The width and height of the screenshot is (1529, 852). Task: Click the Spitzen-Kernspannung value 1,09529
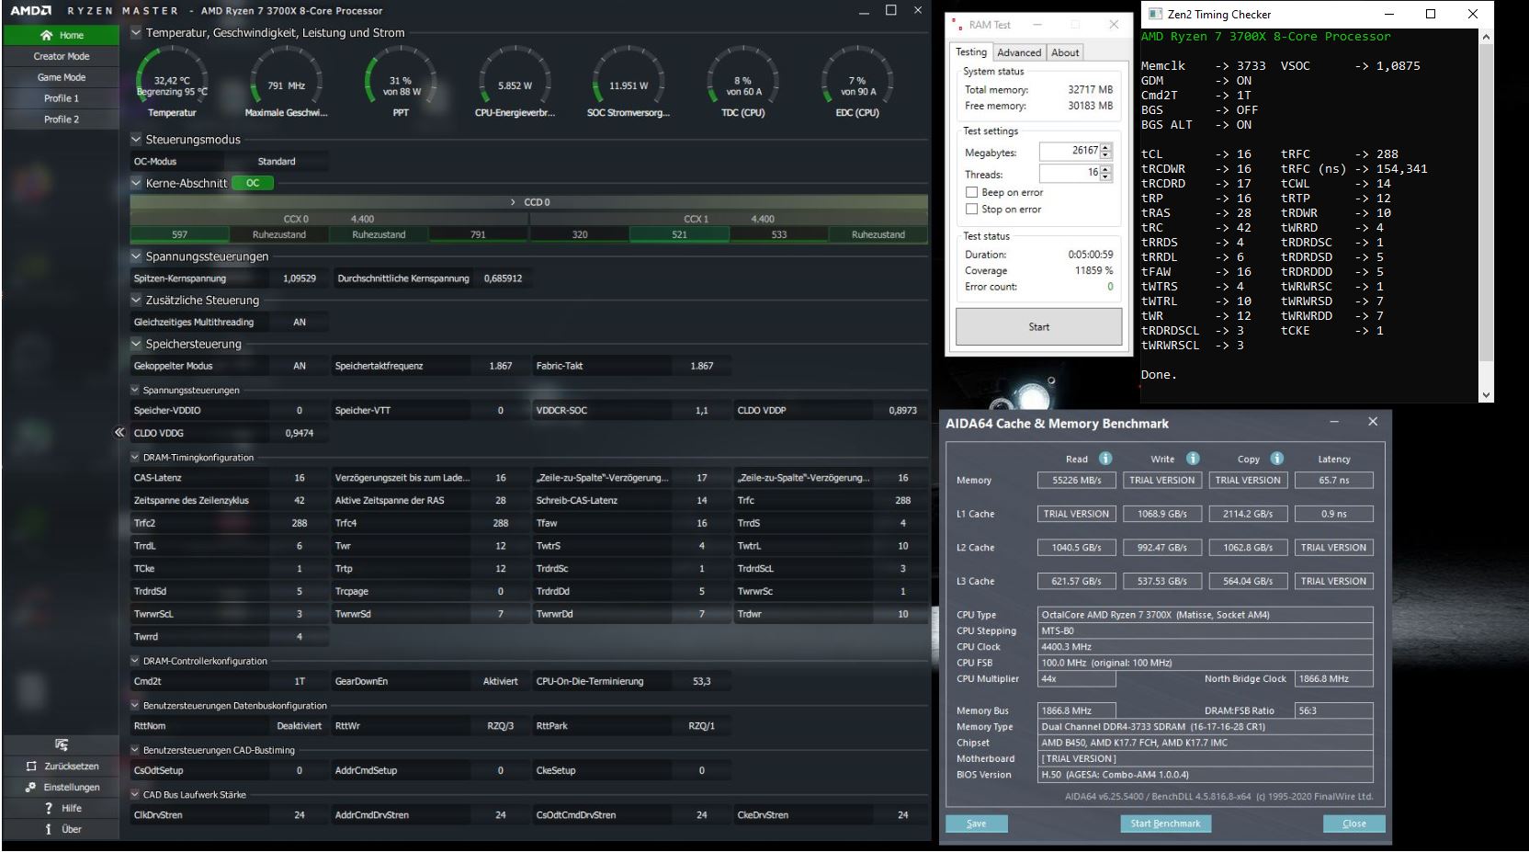[300, 278]
